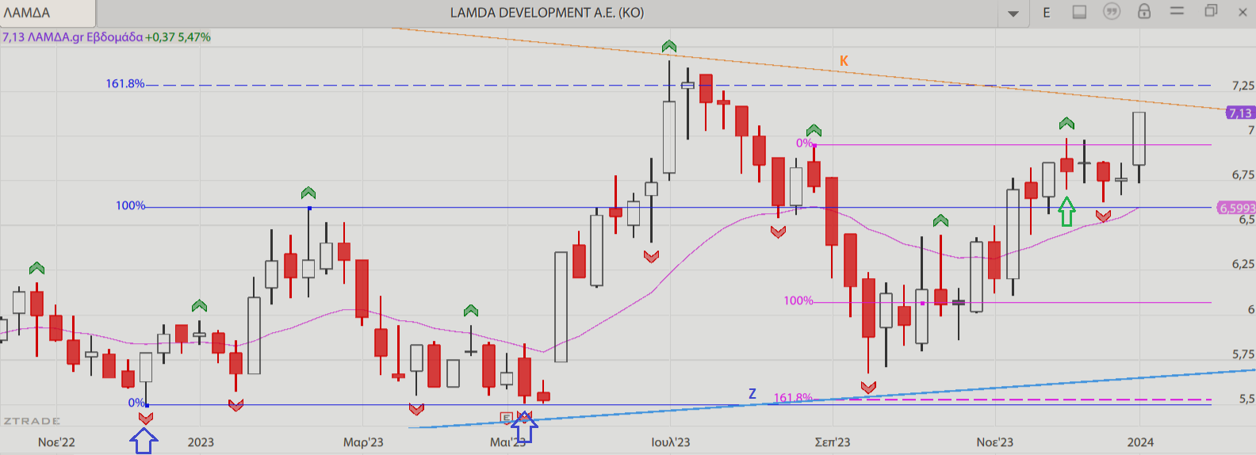Image resolution: width=1256 pixels, height=455 pixels.
Task: Click the Νοε'23 date axis label
Action: coord(994,442)
